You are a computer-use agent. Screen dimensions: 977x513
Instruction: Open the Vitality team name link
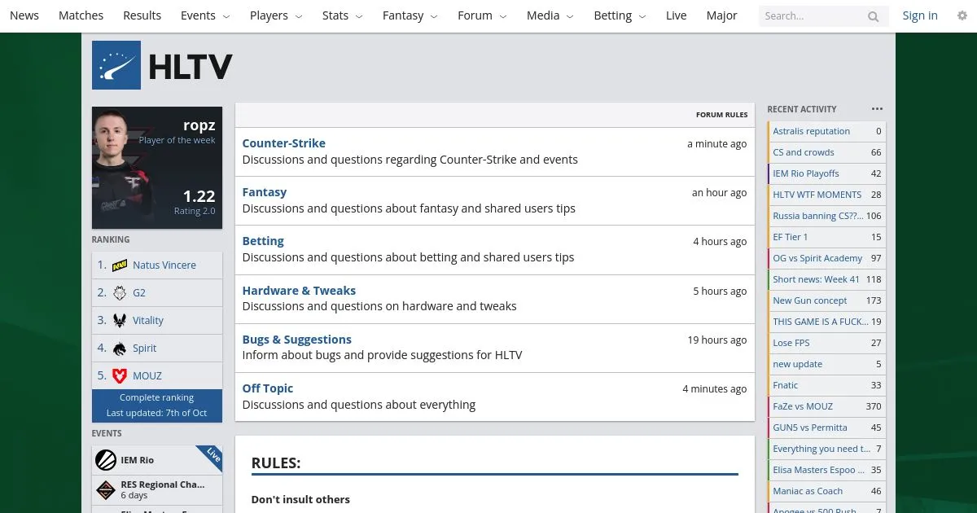pyautogui.click(x=148, y=321)
